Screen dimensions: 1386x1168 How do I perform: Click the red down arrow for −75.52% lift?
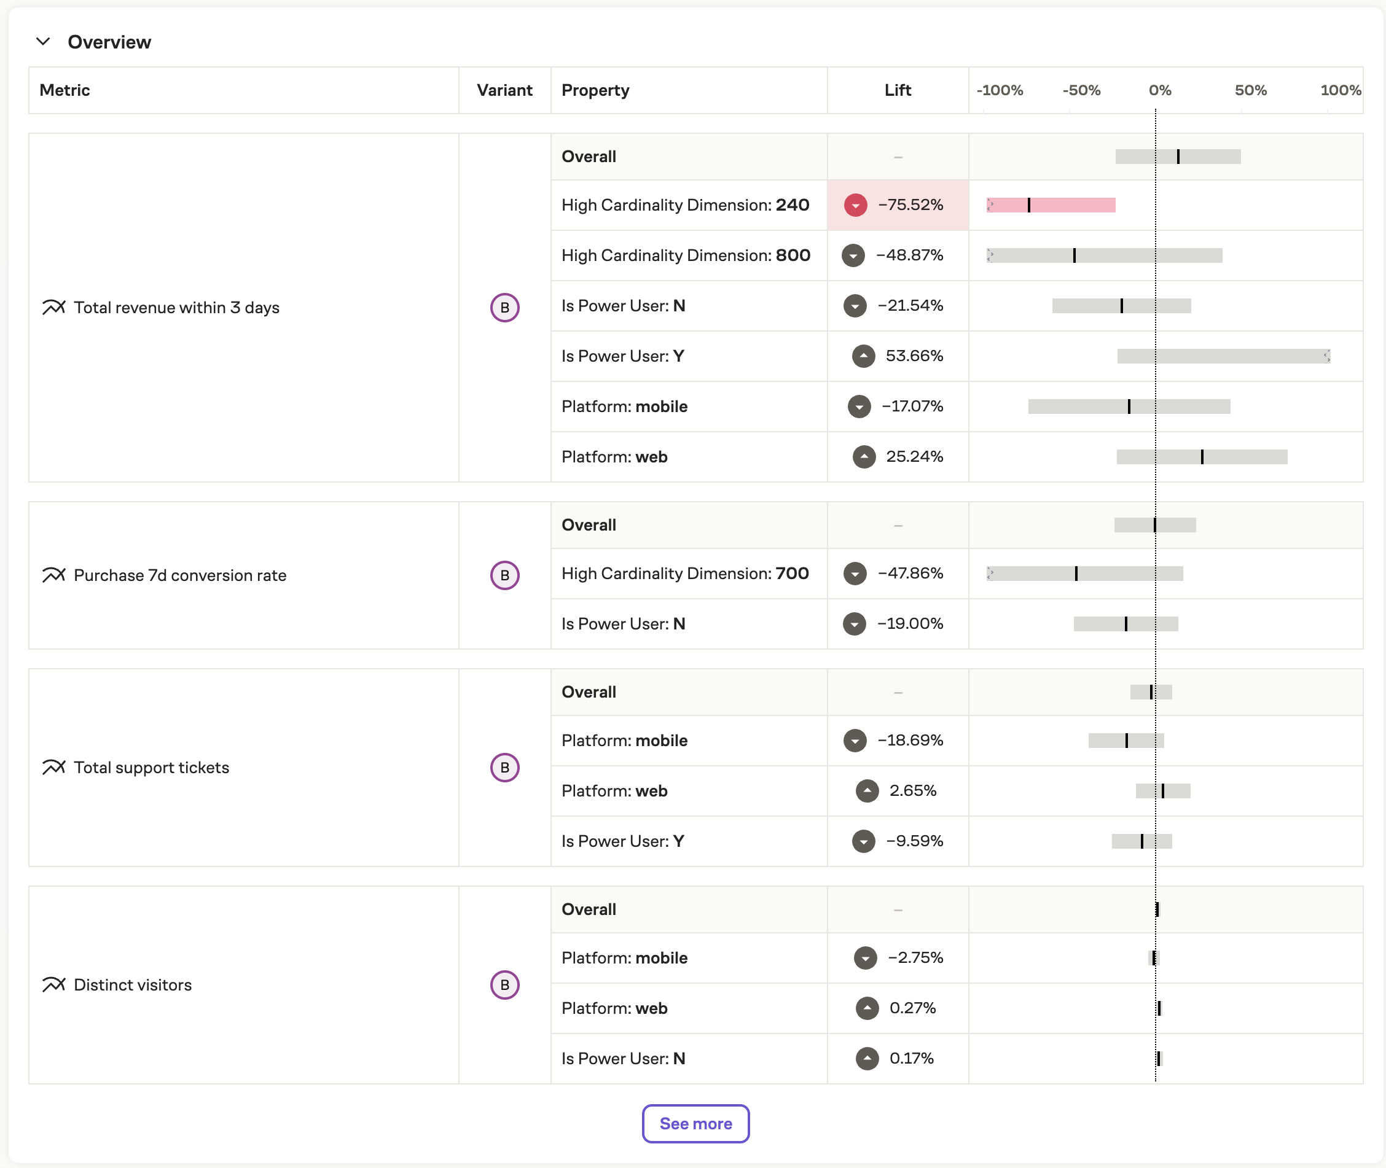[x=855, y=205]
